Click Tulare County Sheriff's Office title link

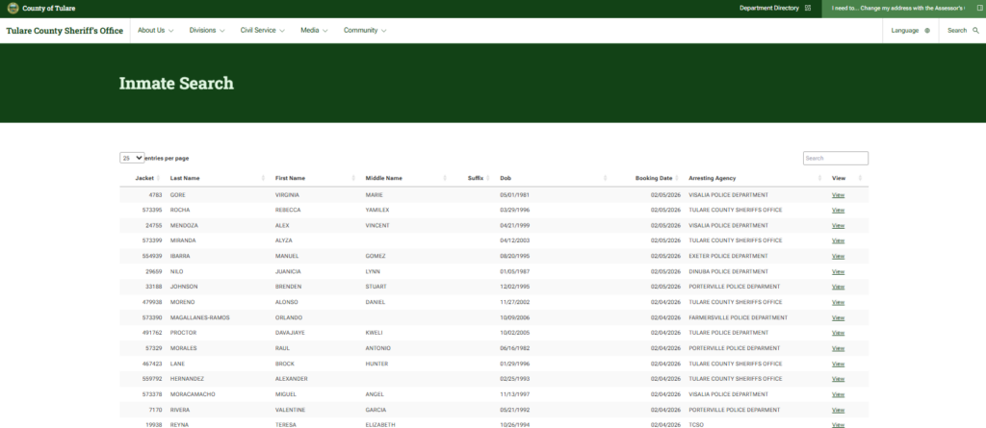65,31
